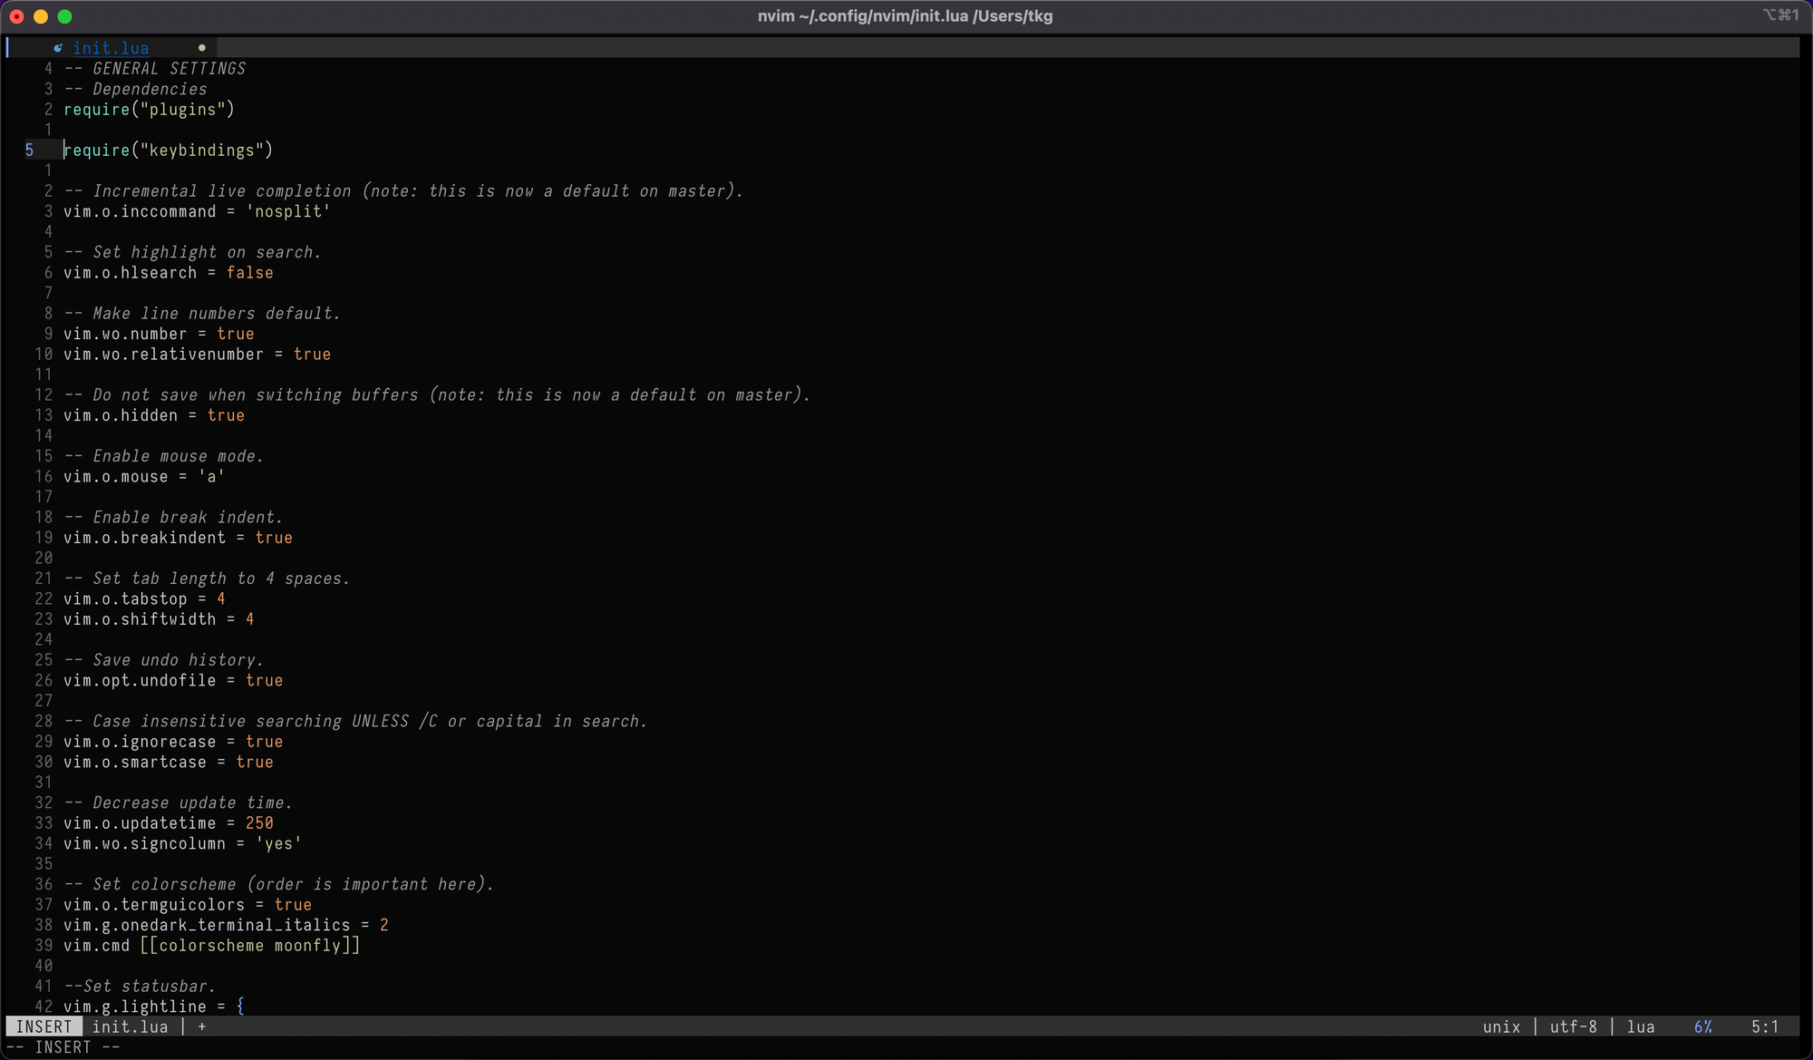
Task: Click the opening brace of vim.g.lightline
Action: (240, 1007)
